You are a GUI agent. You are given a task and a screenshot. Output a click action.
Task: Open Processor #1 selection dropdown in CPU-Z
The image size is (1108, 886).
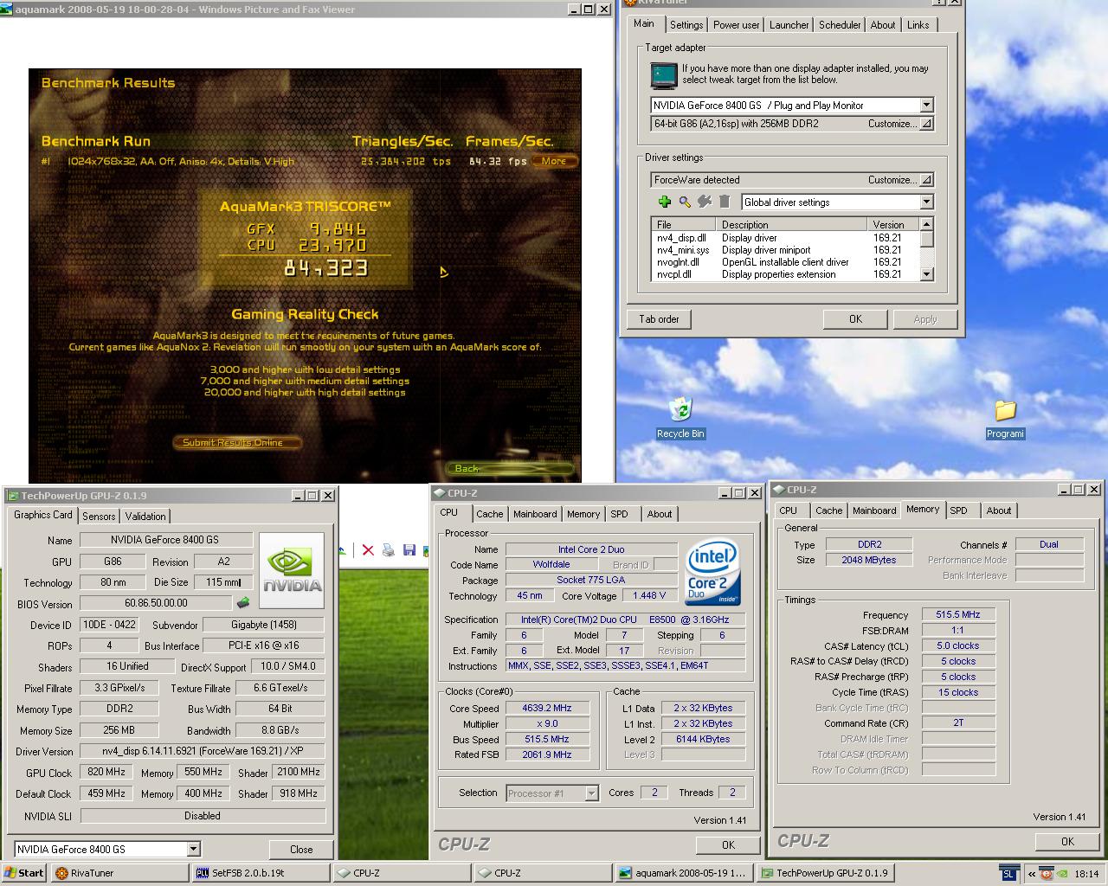(x=591, y=793)
